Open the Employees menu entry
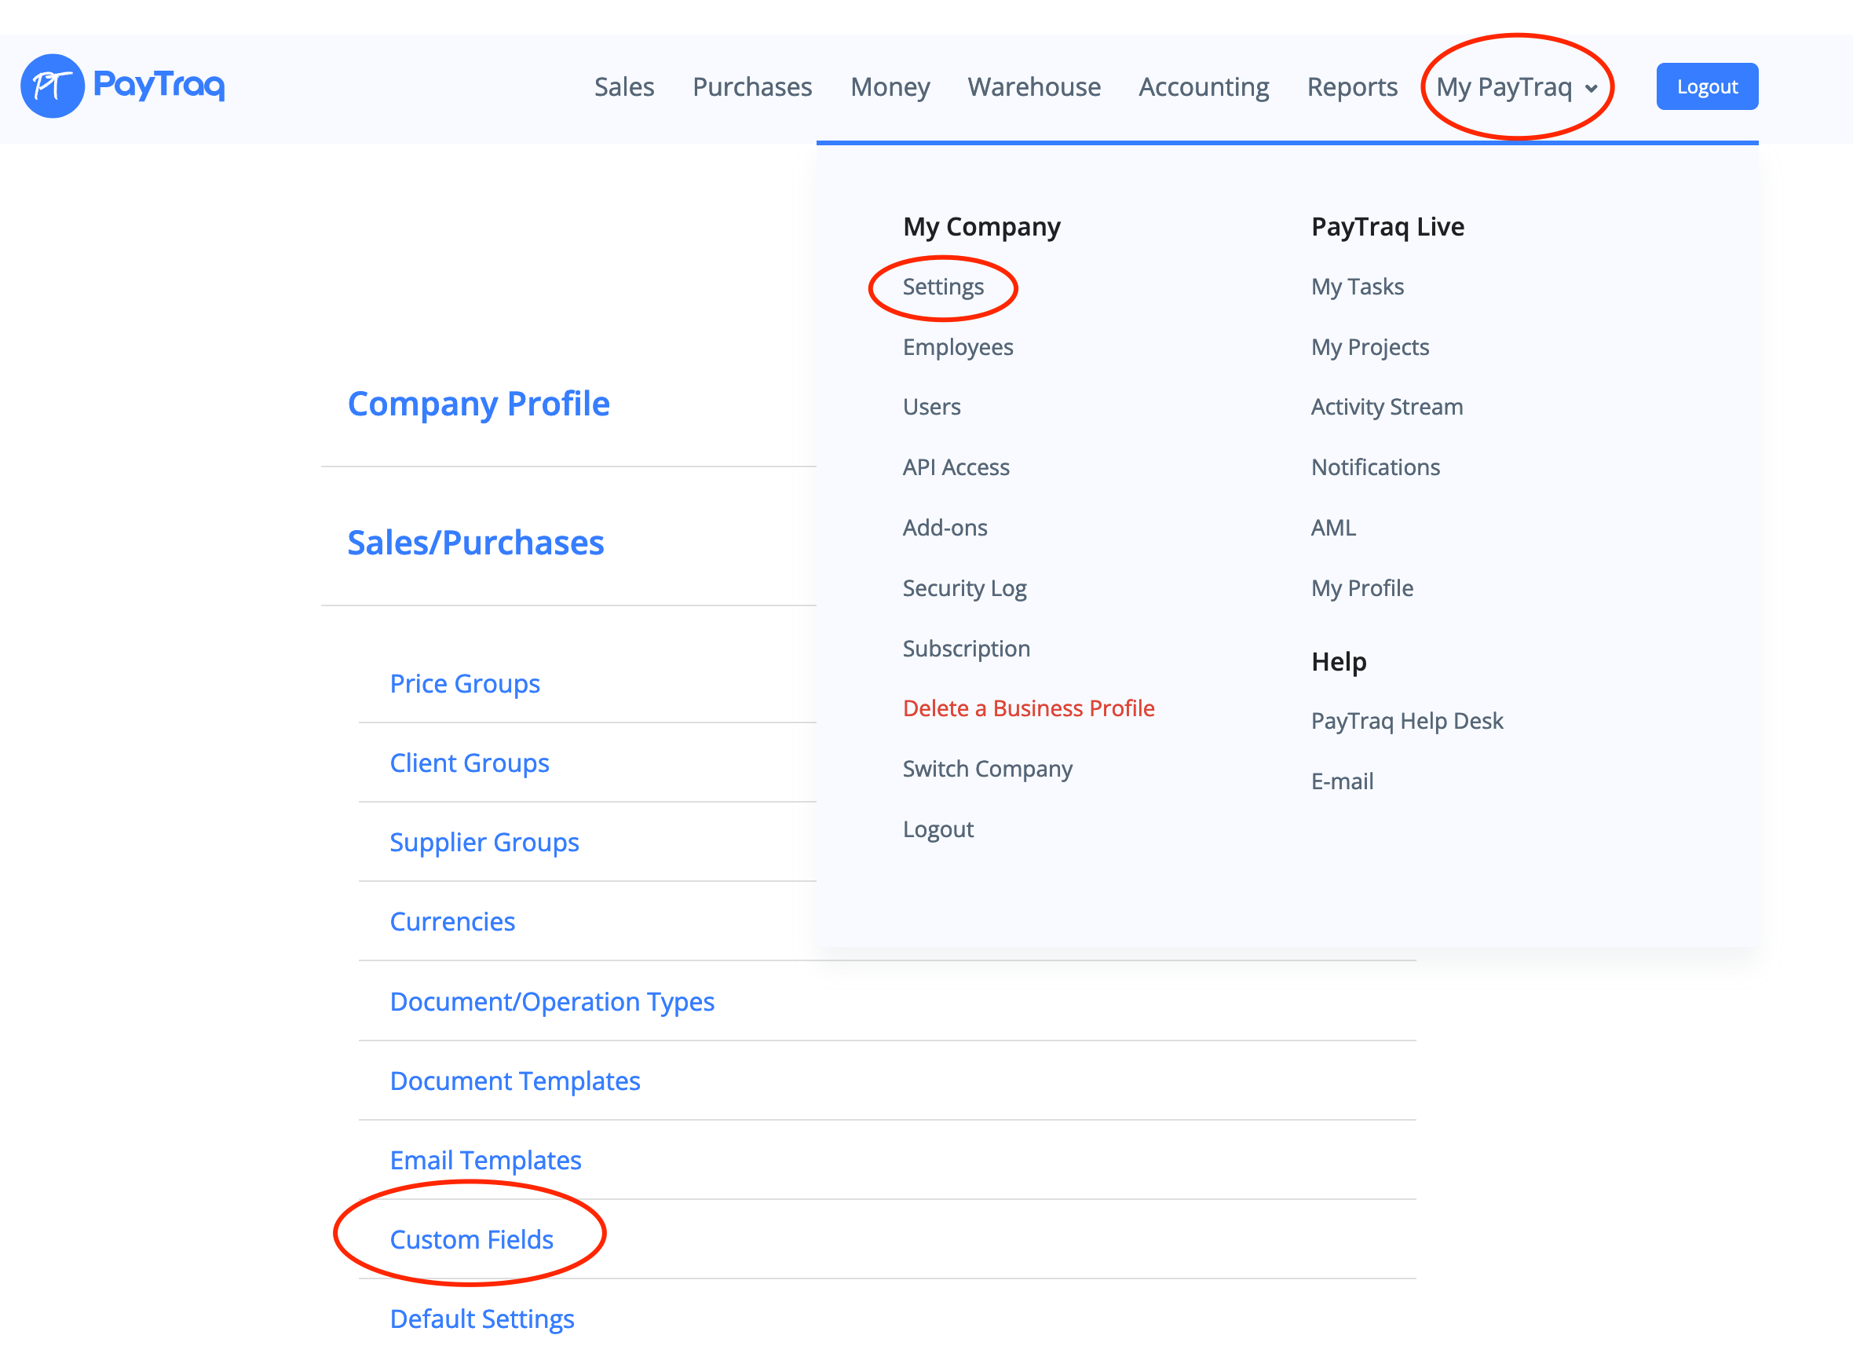 [958, 347]
